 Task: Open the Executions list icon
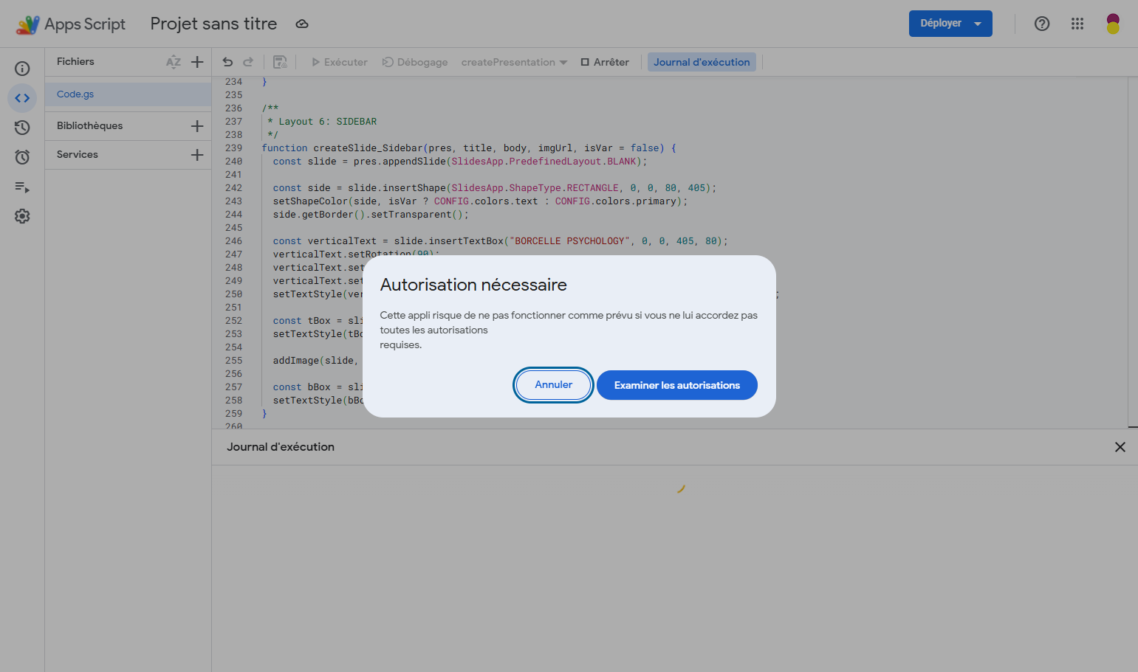[22, 187]
